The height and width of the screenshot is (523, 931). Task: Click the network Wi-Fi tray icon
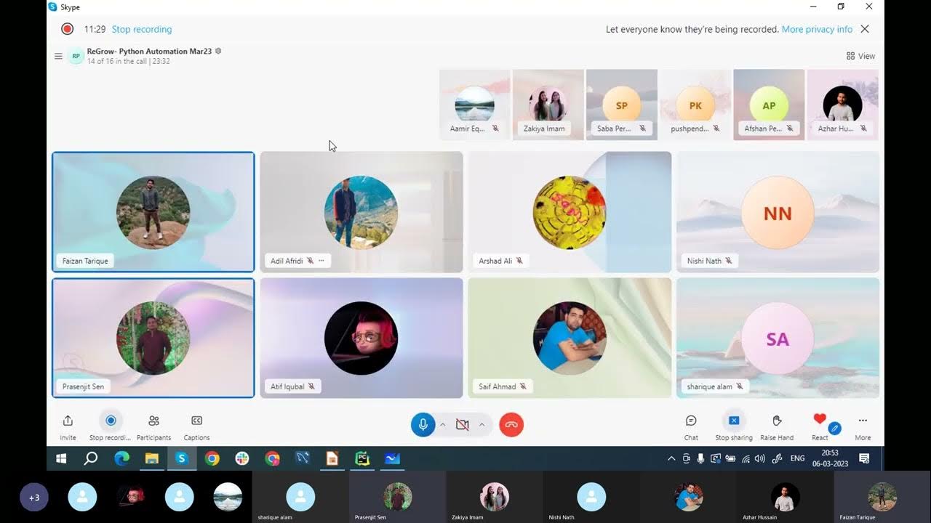[x=745, y=458]
